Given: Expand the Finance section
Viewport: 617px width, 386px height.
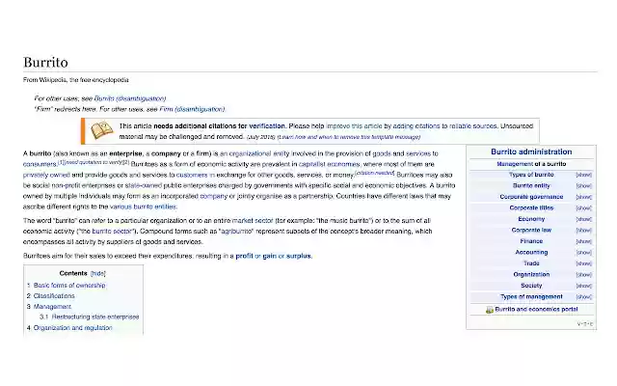Looking at the screenshot, I should pos(583,241).
